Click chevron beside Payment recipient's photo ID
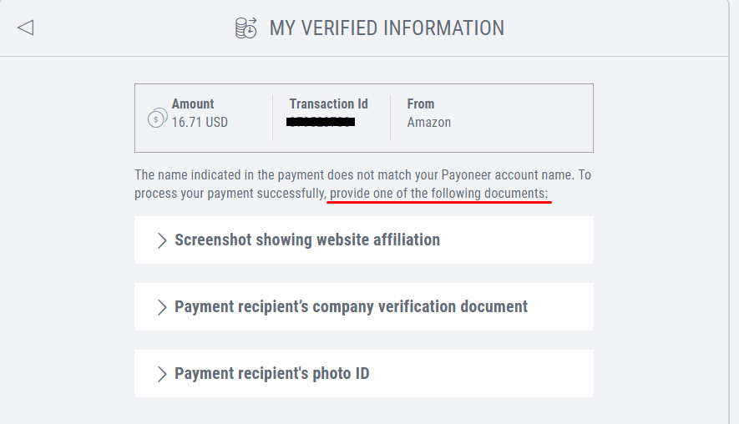This screenshot has width=739, height=424. [x=162, y=374]
